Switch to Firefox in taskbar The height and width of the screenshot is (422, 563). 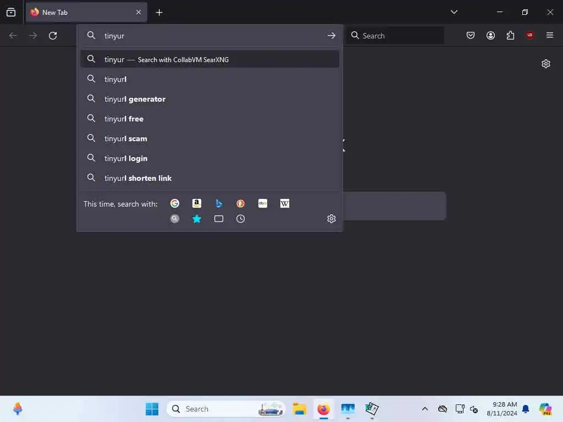click(323, 409)
